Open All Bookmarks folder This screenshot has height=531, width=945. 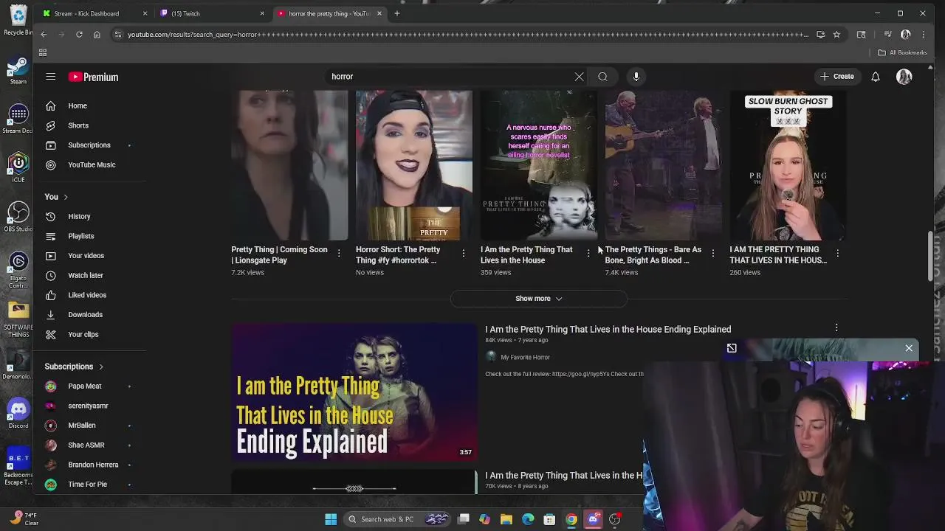pyautogui.click(x=902, y=52)
